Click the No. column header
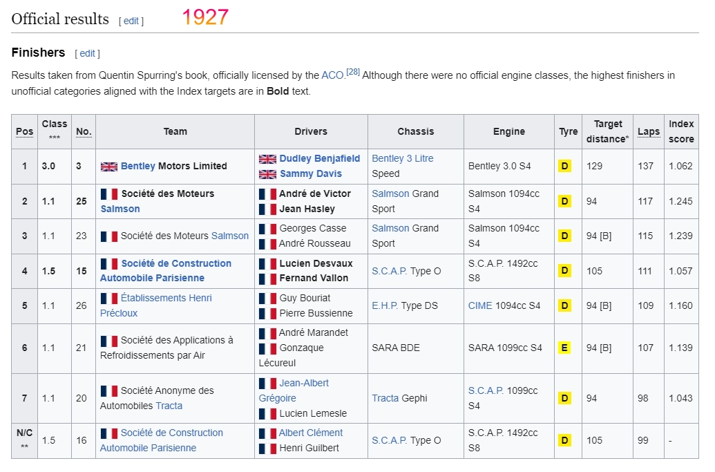Image resolution: width=715 pixels, height=472 pixels. click(x=84, y=132)
